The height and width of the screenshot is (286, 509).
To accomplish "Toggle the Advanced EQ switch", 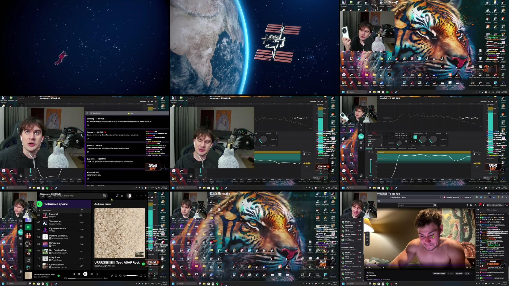I will [369, 141].
